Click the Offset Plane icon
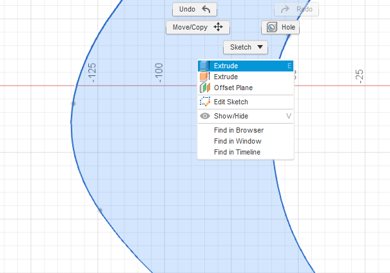 pyautogui.click(x=205, y=88)
